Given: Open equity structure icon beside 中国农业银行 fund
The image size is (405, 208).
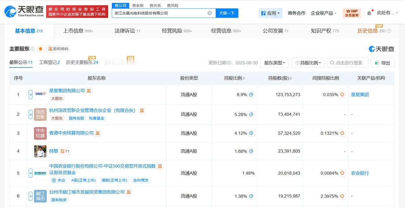Looking at the screenshot, I should point(160,166).
